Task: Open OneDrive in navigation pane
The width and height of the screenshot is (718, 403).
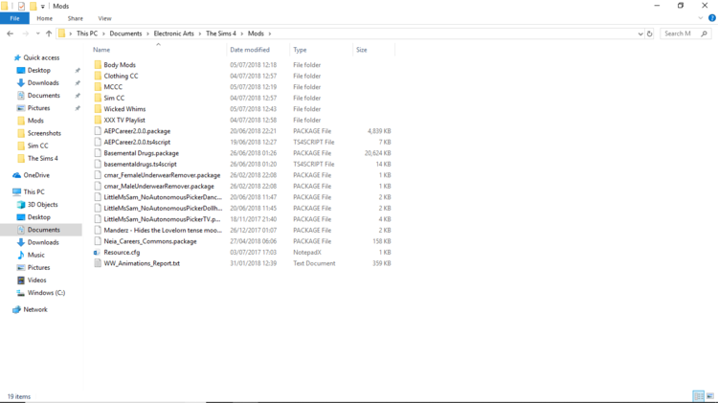Action: [36, 175]
